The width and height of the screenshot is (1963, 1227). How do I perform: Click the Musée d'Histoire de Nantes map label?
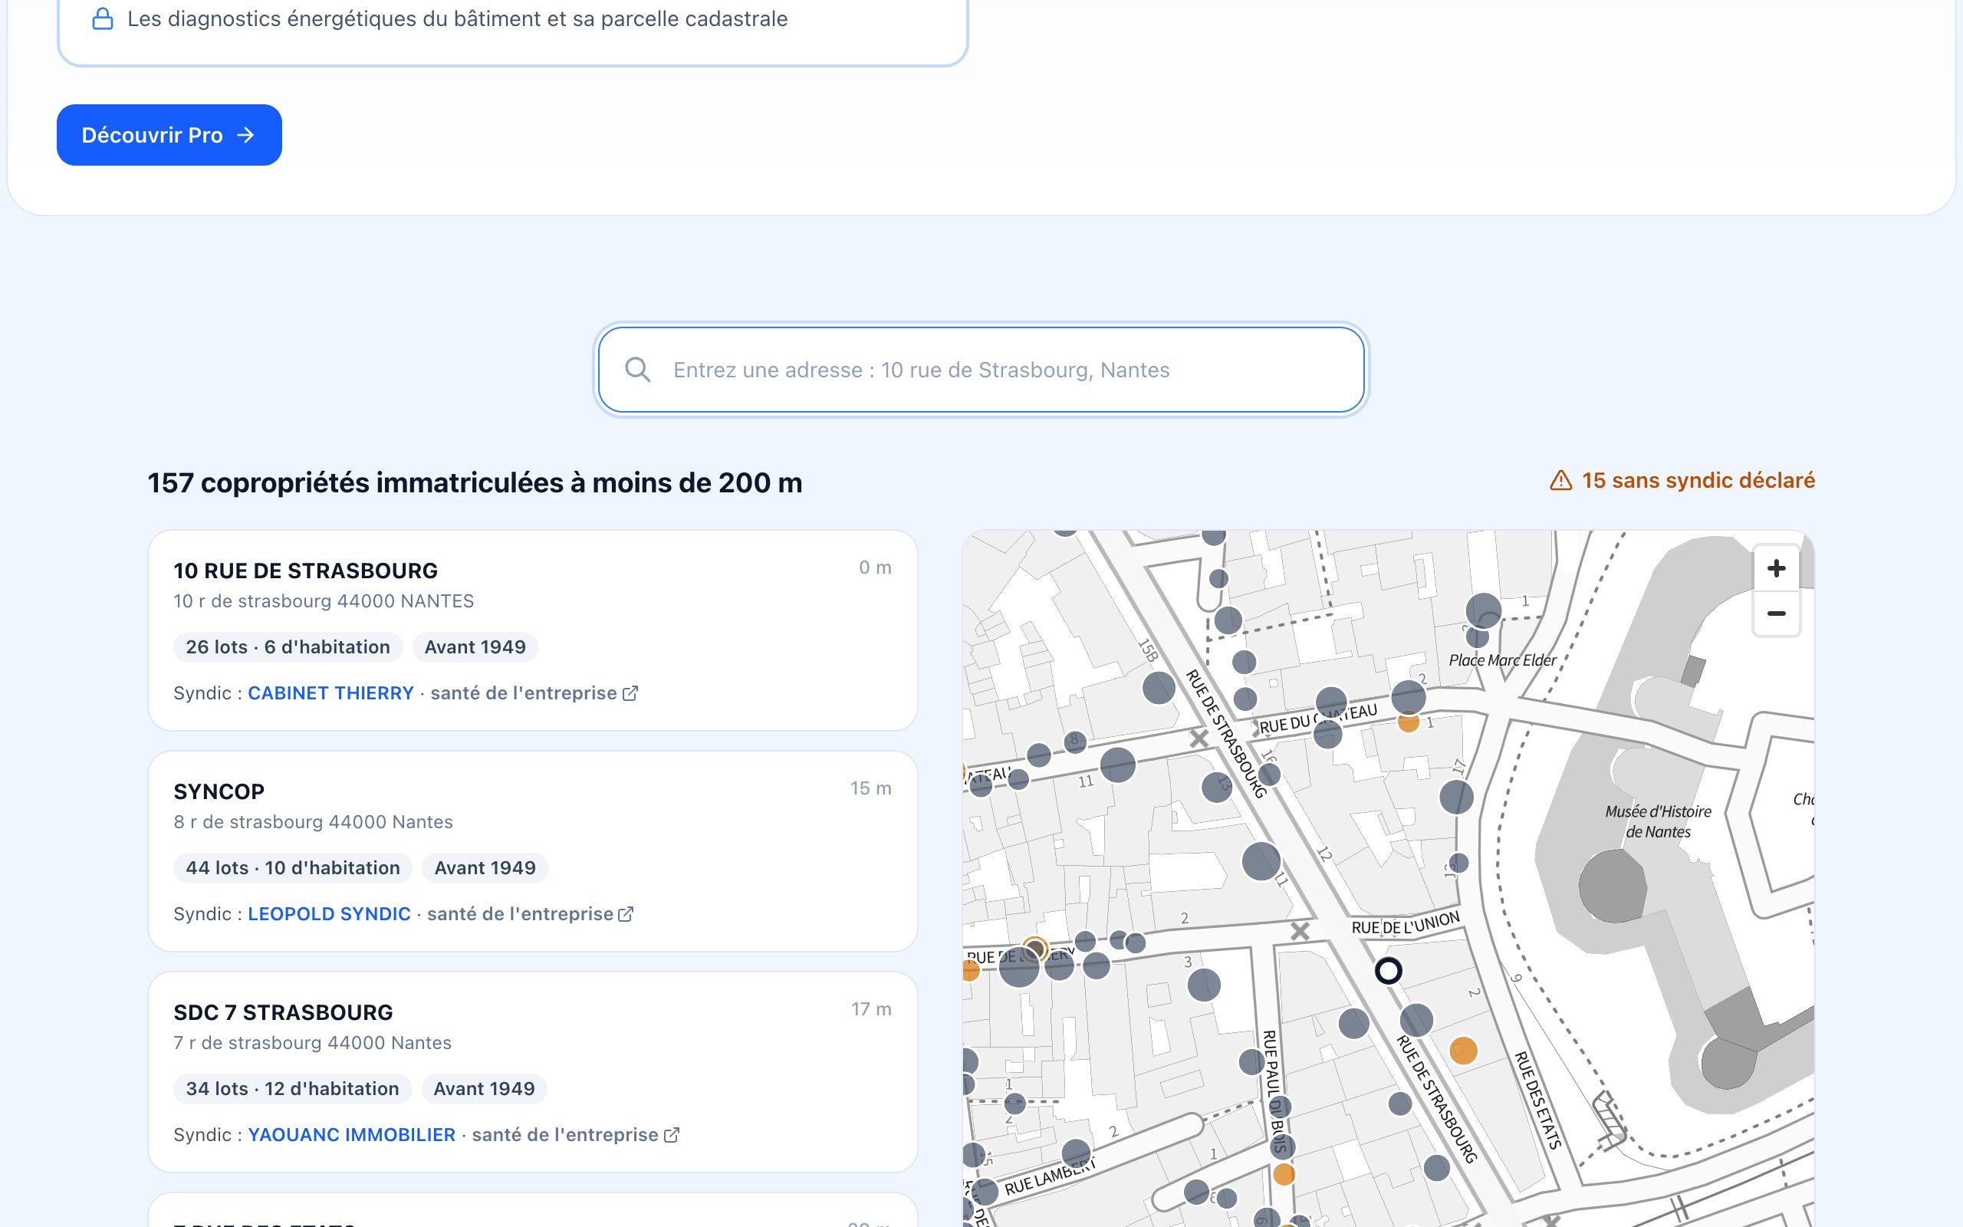pos(1658,821)
